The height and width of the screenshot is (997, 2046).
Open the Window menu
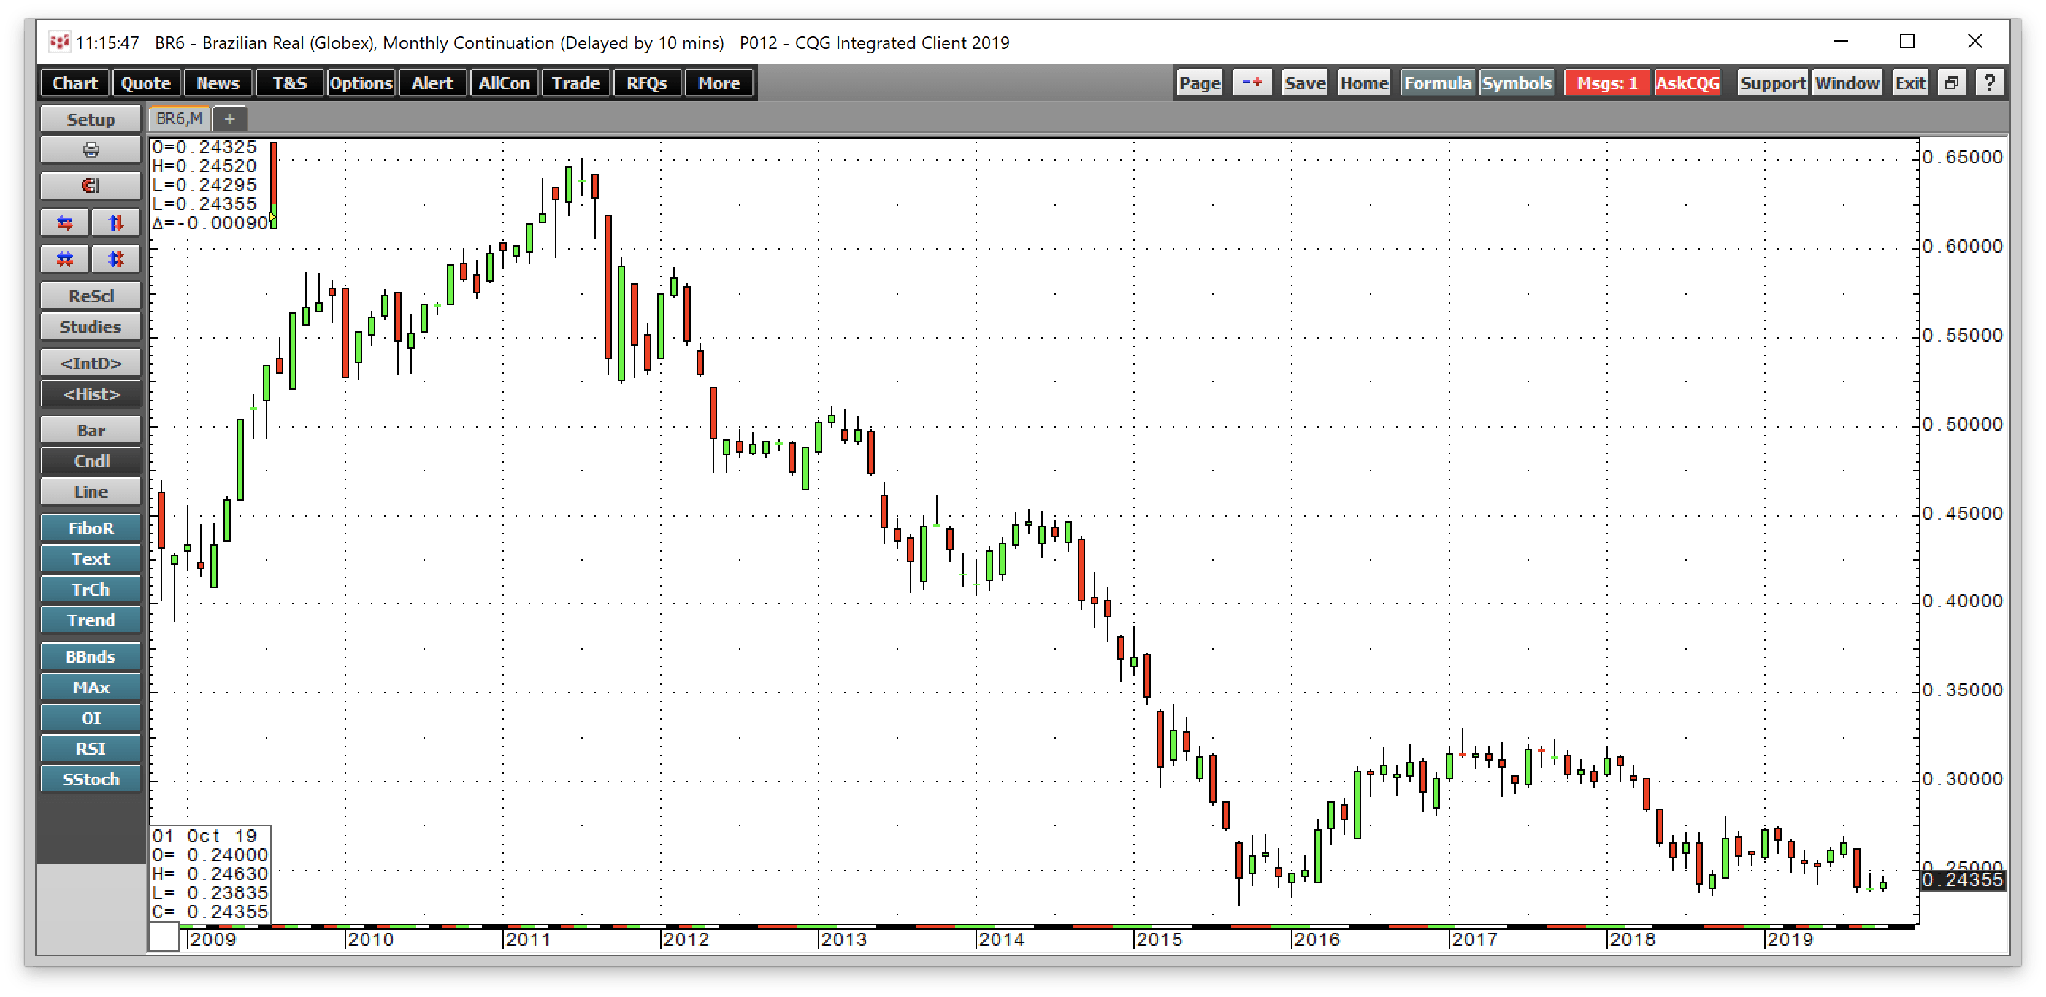(1847, 82)
